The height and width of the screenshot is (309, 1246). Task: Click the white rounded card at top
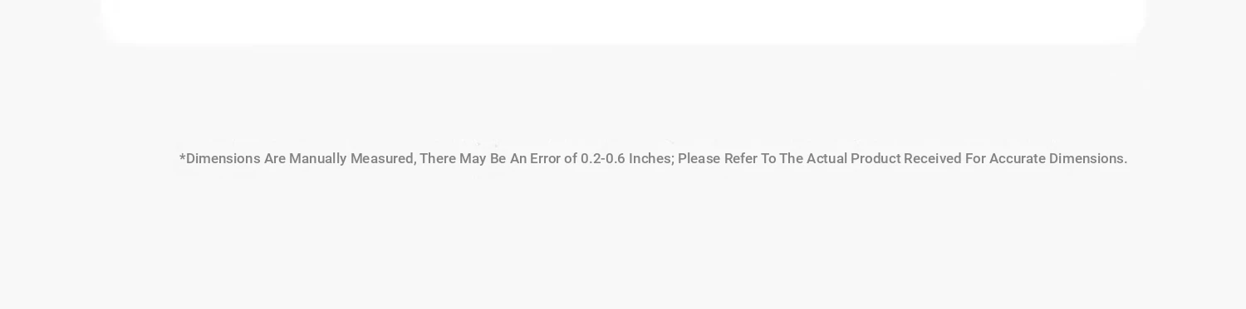click(x=623, y=21)
